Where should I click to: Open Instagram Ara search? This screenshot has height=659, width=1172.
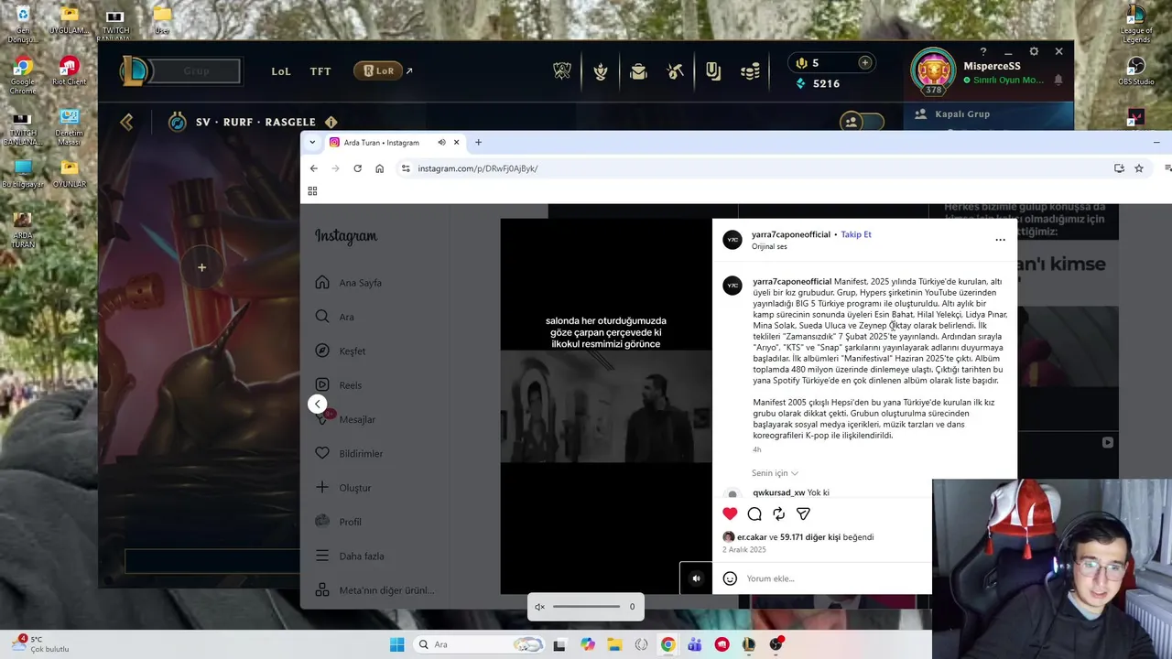pos(334,317)
